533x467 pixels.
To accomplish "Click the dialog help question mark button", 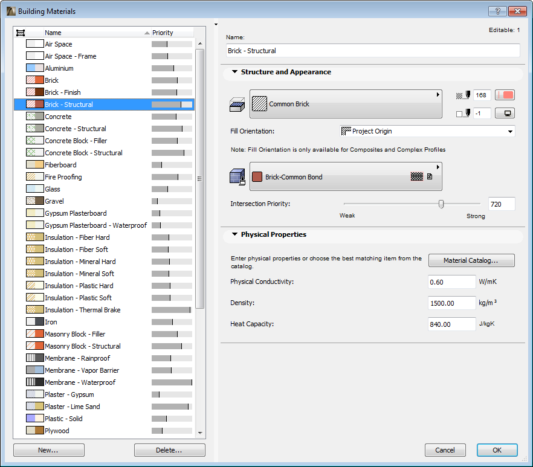I will tap(497, 11).
